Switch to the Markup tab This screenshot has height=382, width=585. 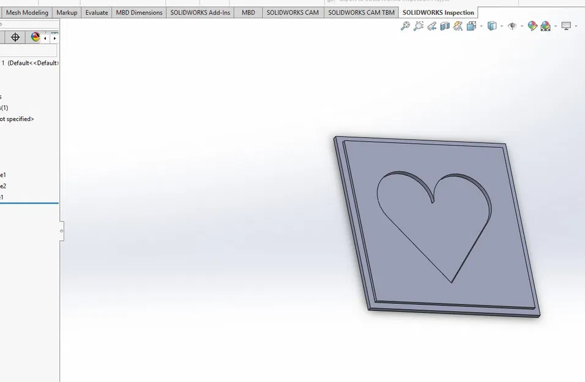pos(67,12)
